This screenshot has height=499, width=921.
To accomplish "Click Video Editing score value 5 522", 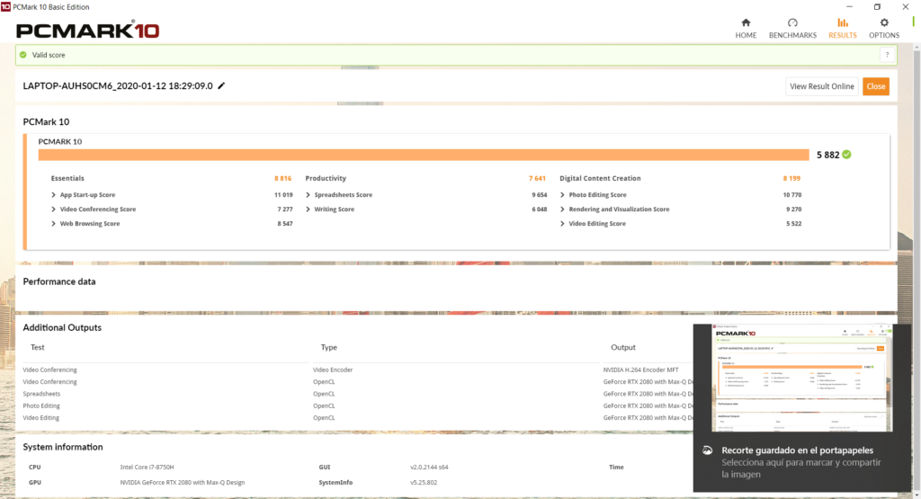I will [x=793, y=224].
